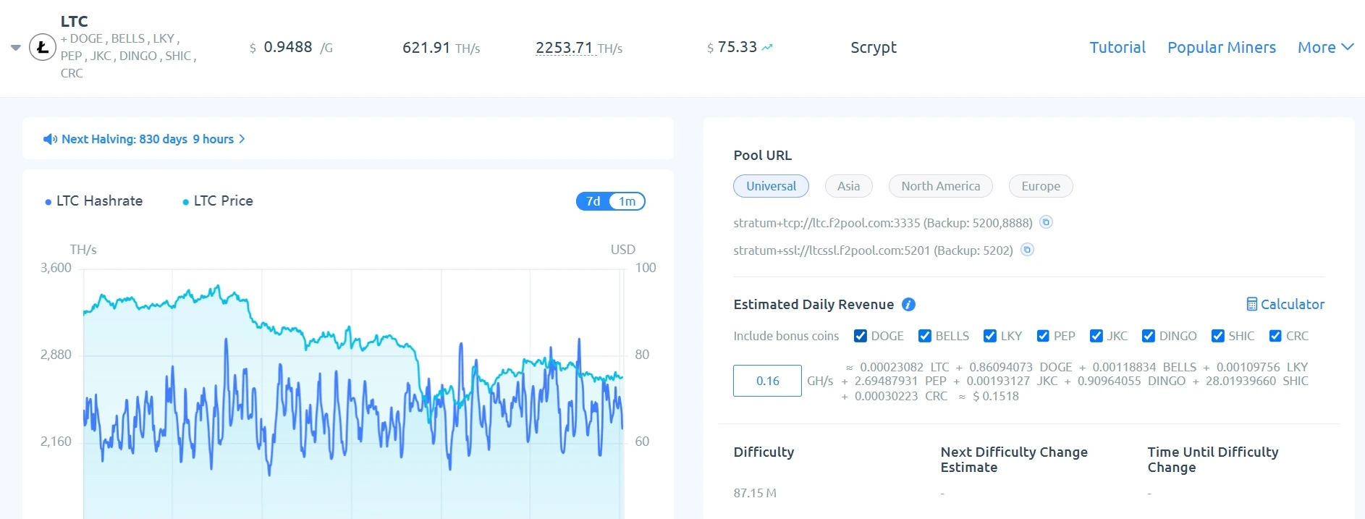
Task: Click the Next Halving megaphone icon
Action: (50, 139)
